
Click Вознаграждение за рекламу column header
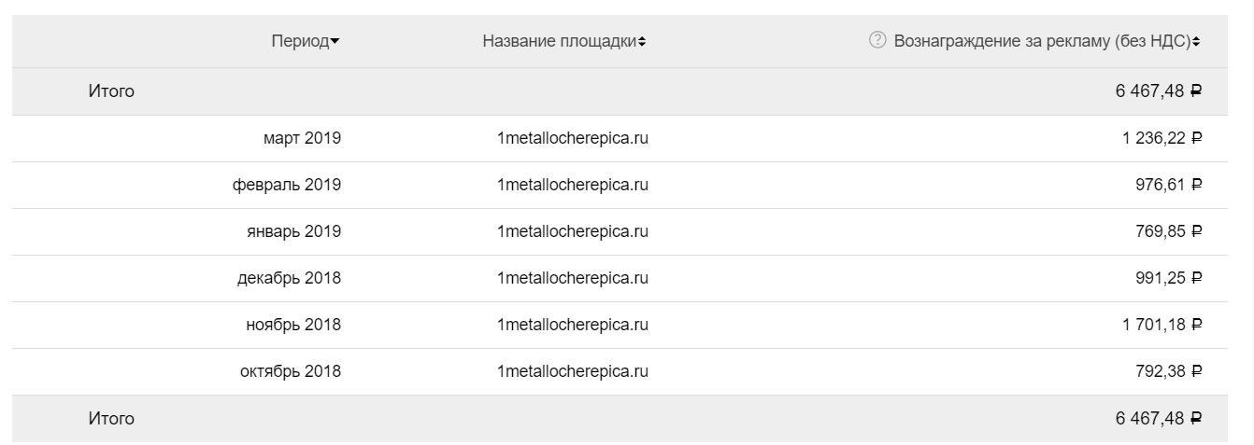[1042, 41]
